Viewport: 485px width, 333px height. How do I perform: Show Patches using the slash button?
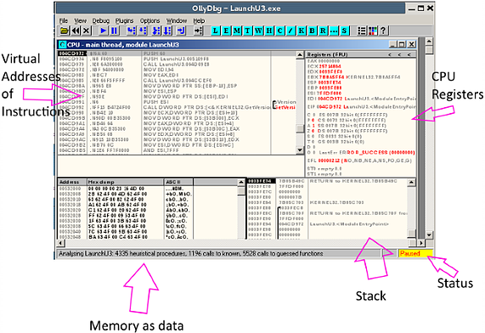click(290, 31)
